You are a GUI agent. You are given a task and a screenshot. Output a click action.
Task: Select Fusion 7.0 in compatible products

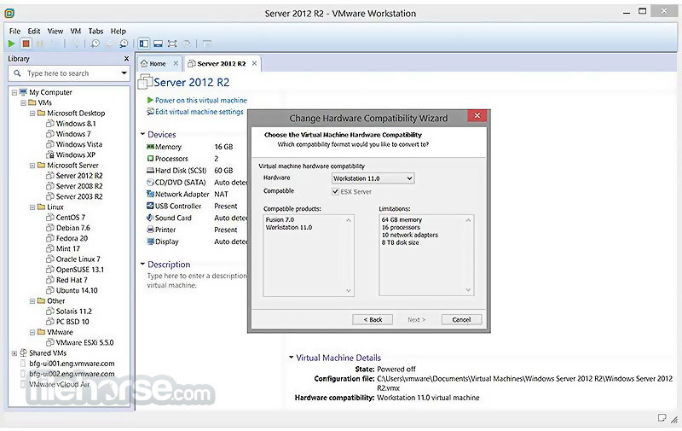(280, 220)
